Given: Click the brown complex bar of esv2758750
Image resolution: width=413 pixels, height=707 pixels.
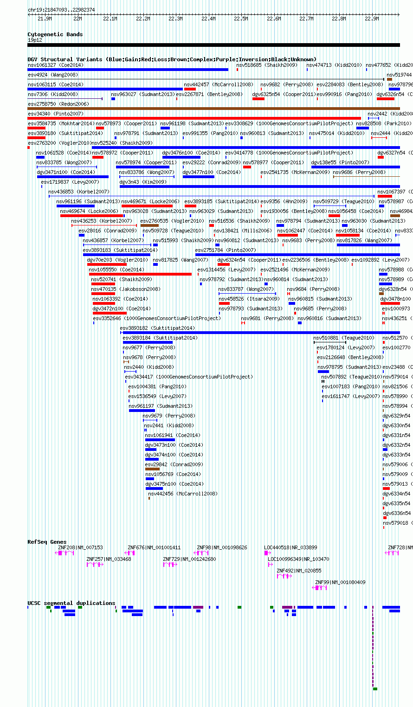Looking at the screenshot, I should [x=213, y=109].
